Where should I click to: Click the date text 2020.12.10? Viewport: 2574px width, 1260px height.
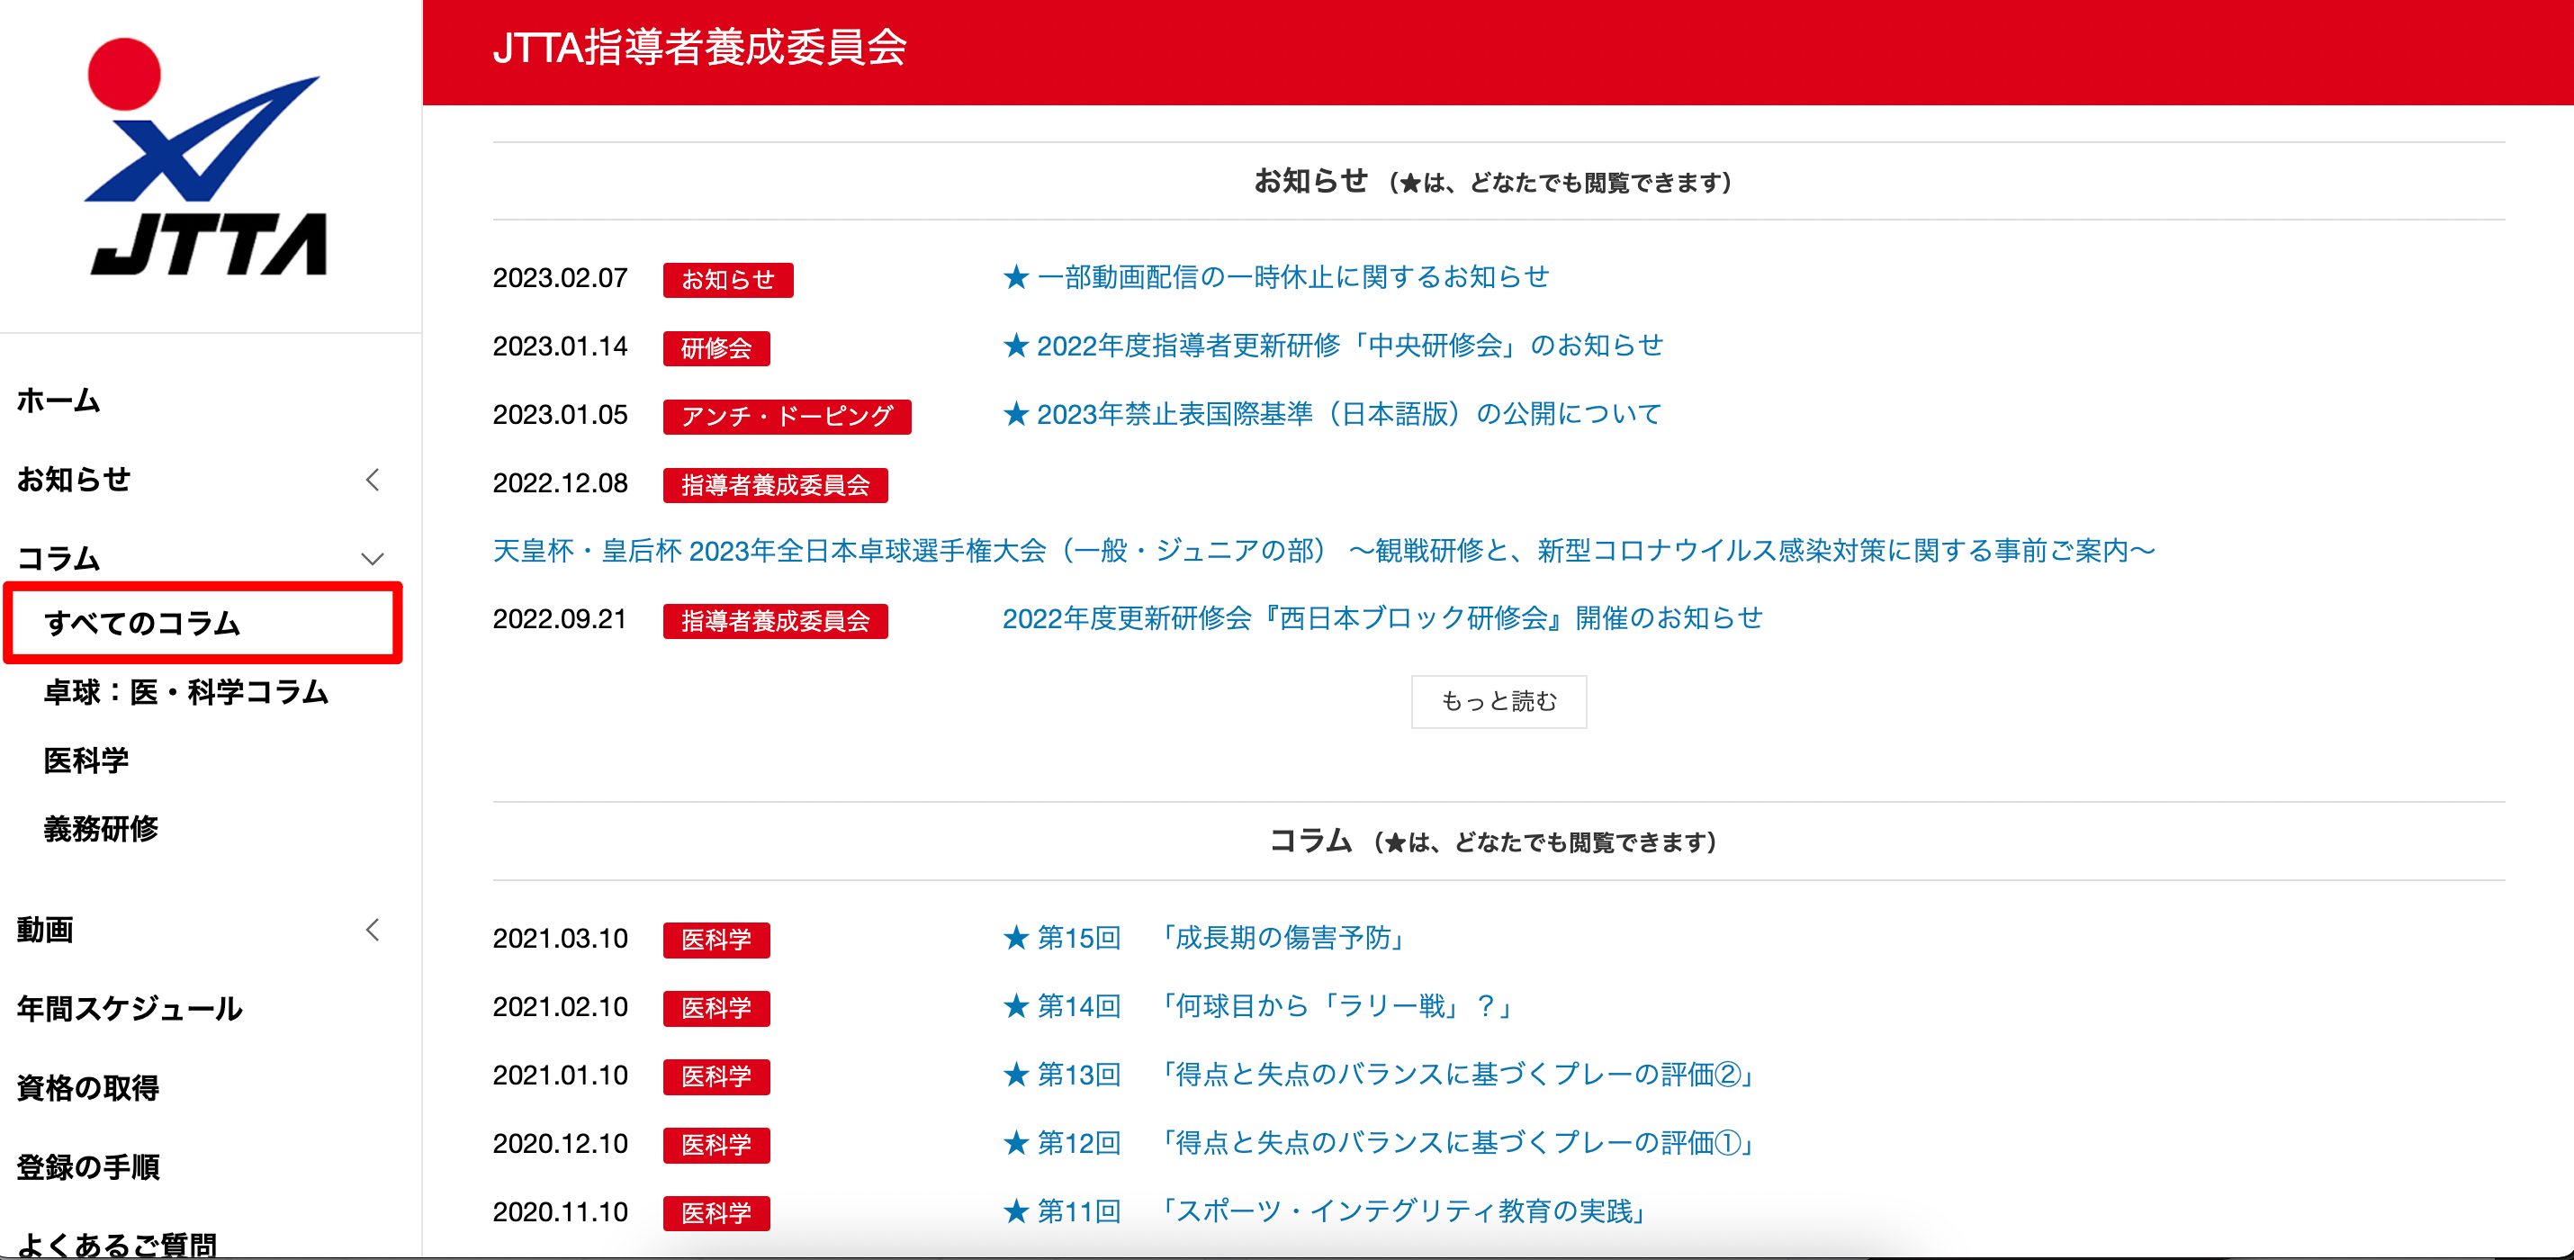[561, 1143]
